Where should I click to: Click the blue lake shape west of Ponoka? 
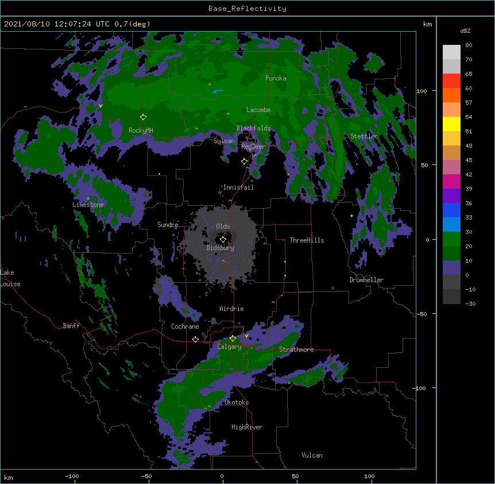pos(218,91)
